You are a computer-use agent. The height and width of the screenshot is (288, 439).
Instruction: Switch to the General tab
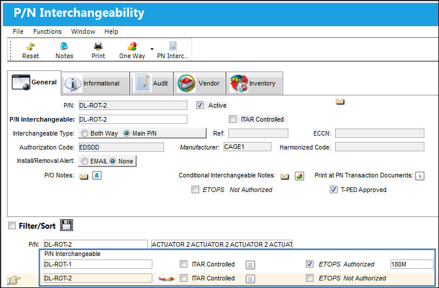click(x=34, y=82)
